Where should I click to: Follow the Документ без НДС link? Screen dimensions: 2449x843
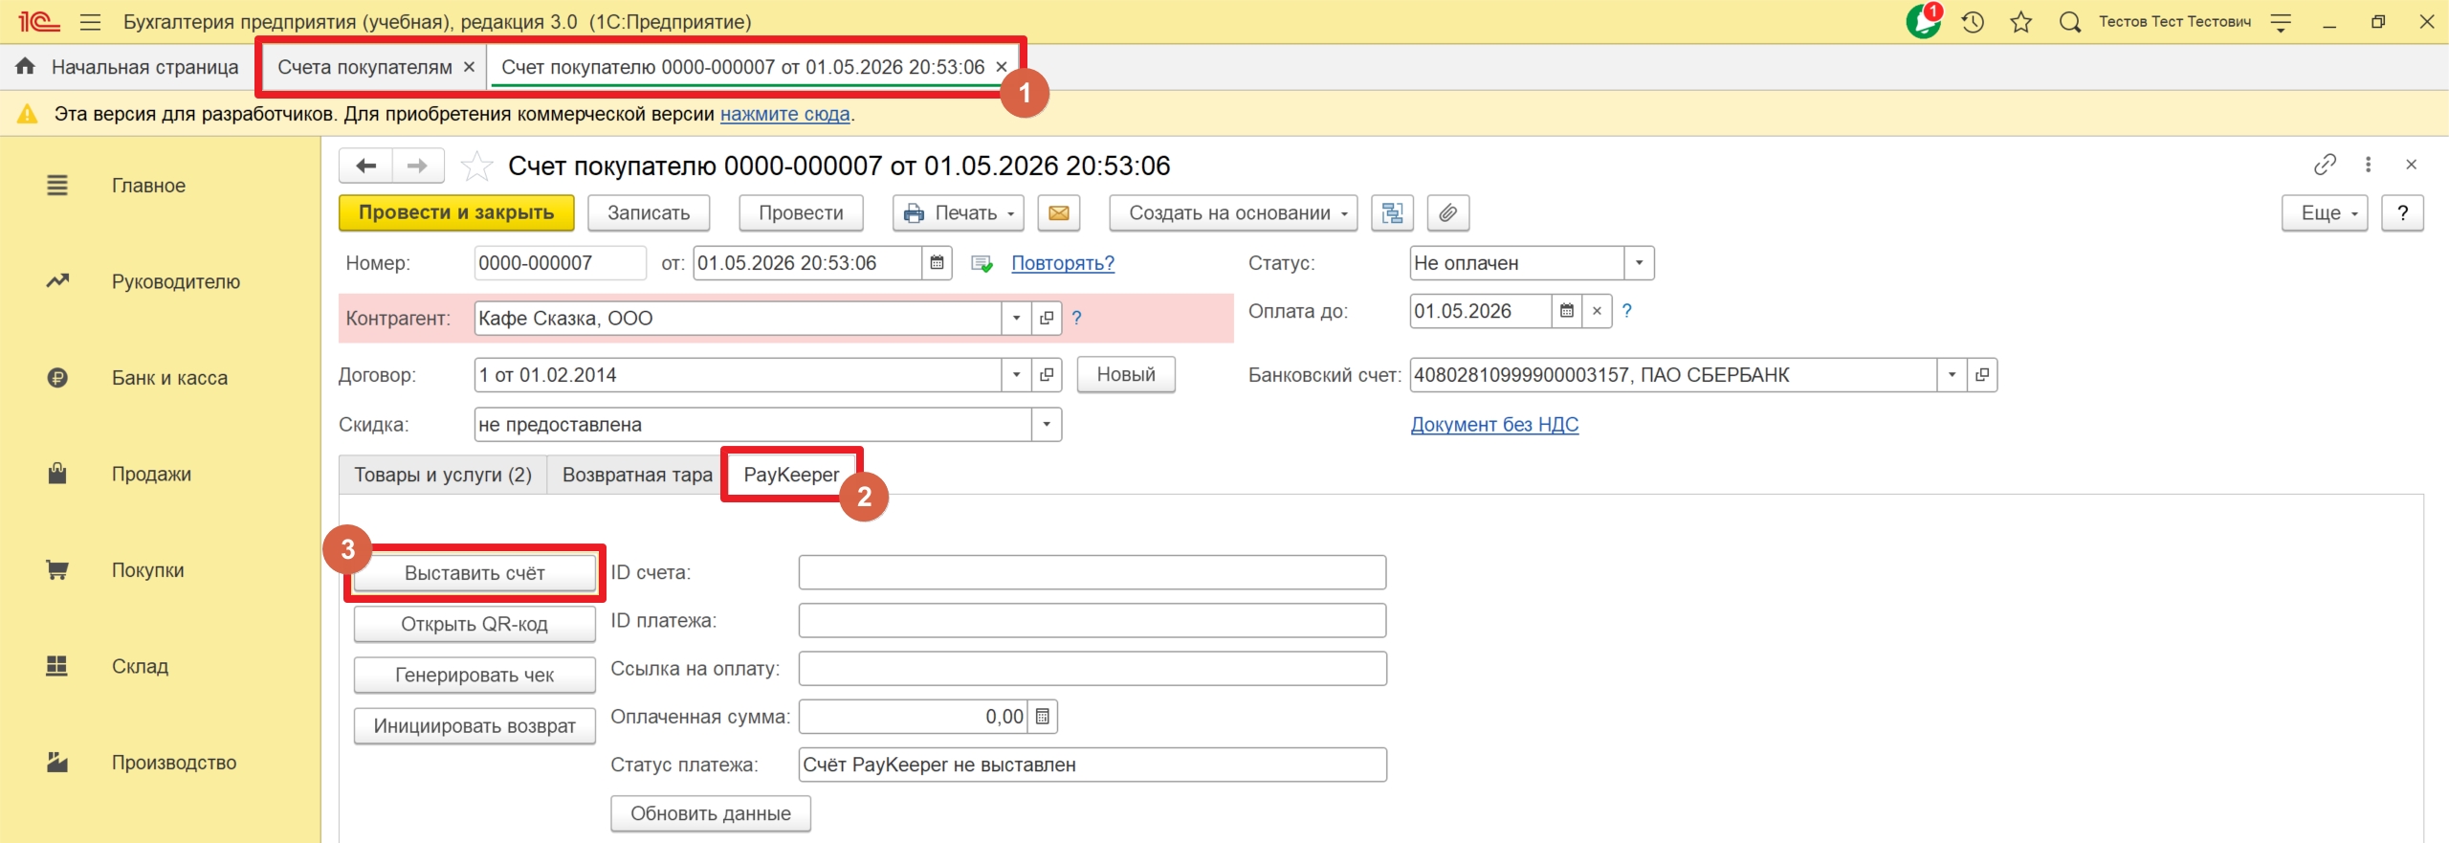pos(1494,425)
